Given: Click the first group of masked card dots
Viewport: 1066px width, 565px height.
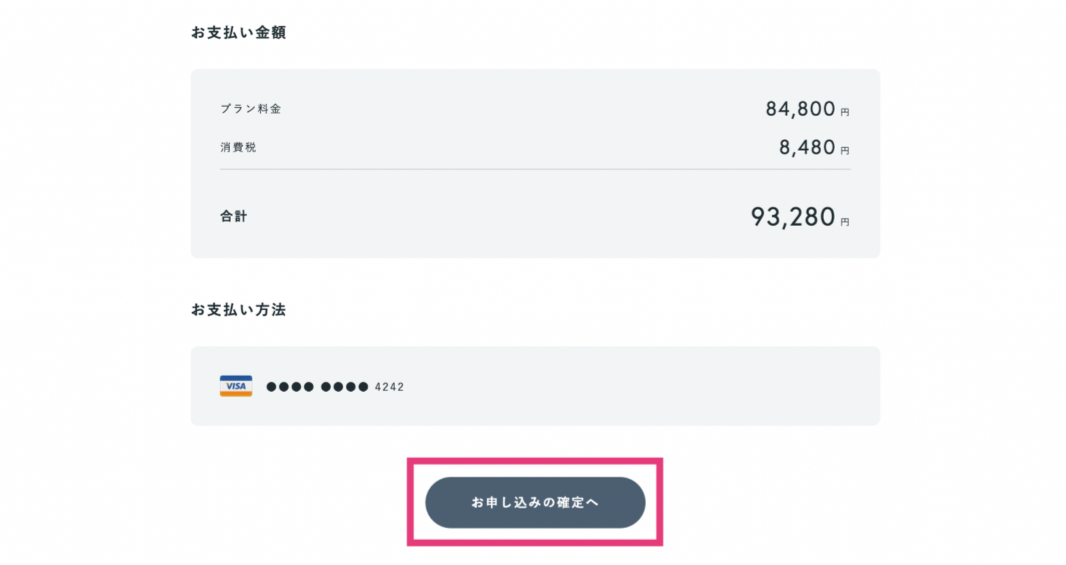Looking at the screenshot, I should (290, 387).
